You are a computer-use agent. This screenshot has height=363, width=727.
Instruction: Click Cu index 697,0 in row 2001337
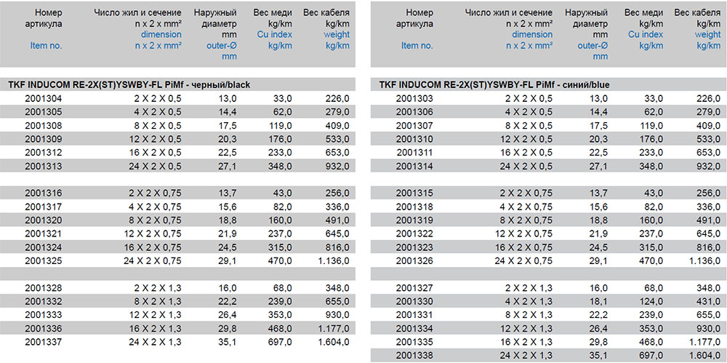tap(281, 342)
